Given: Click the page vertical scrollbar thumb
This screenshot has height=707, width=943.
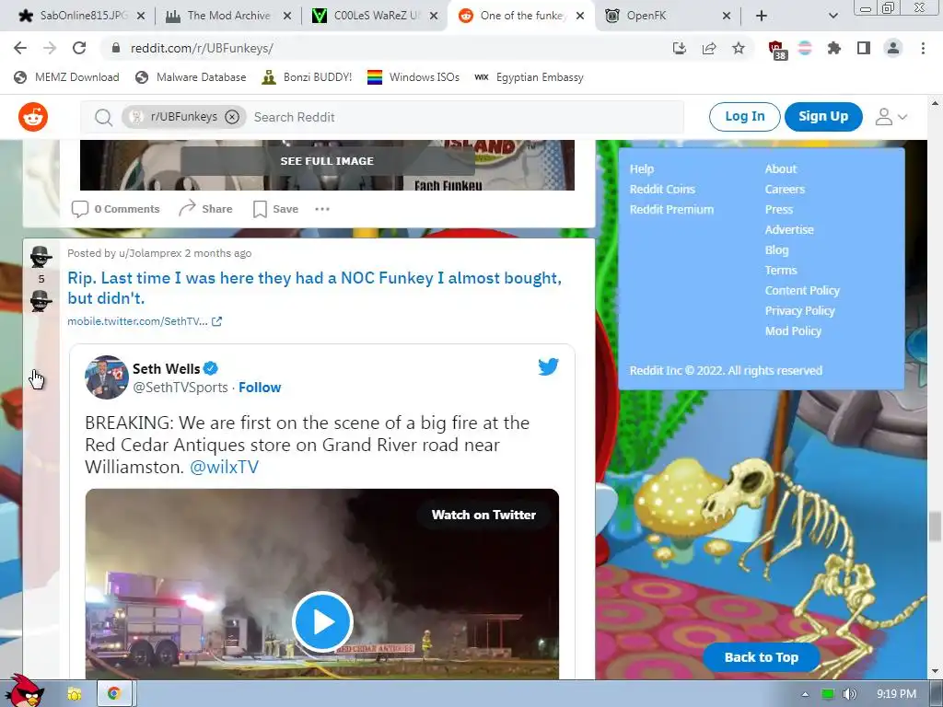Looking at the screenshot, I should (x=935, y=526).
